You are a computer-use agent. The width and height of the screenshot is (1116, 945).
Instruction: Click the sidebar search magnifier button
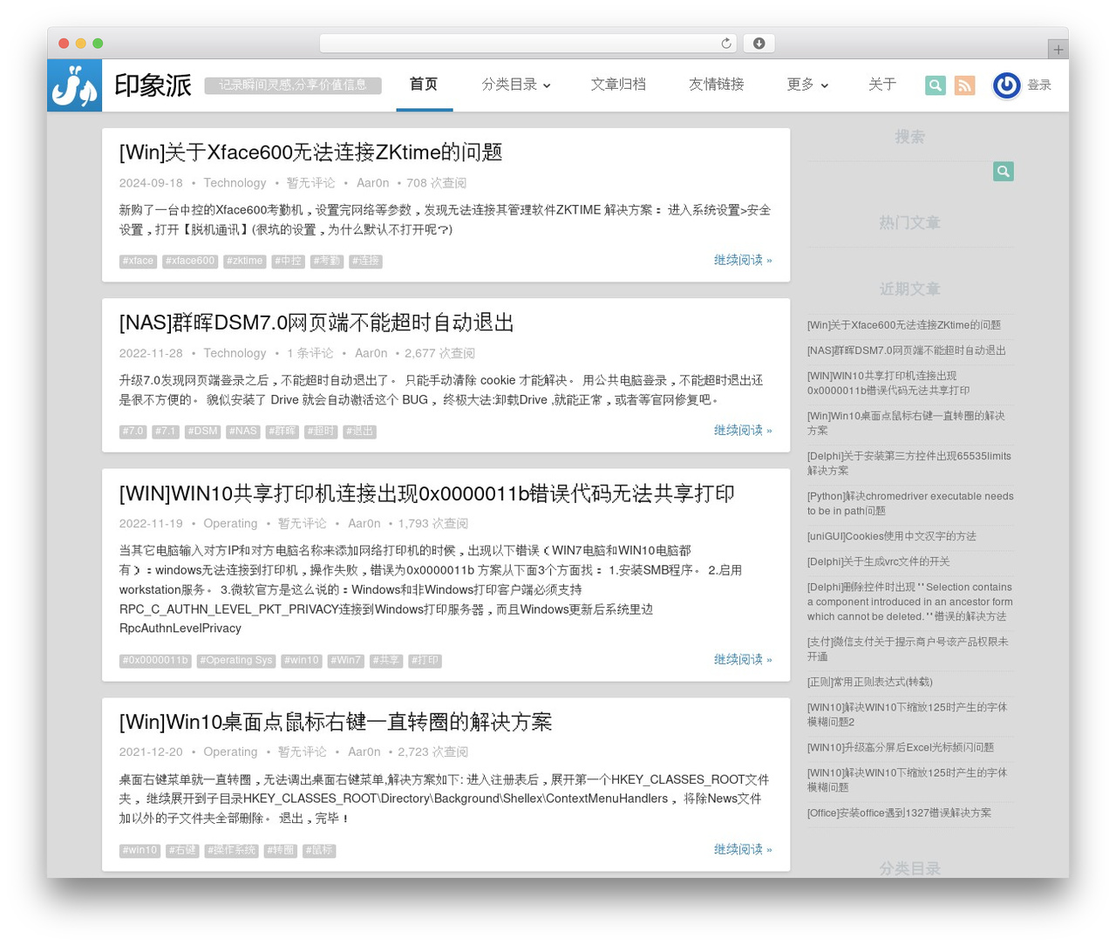click(x=1004, y=172)
